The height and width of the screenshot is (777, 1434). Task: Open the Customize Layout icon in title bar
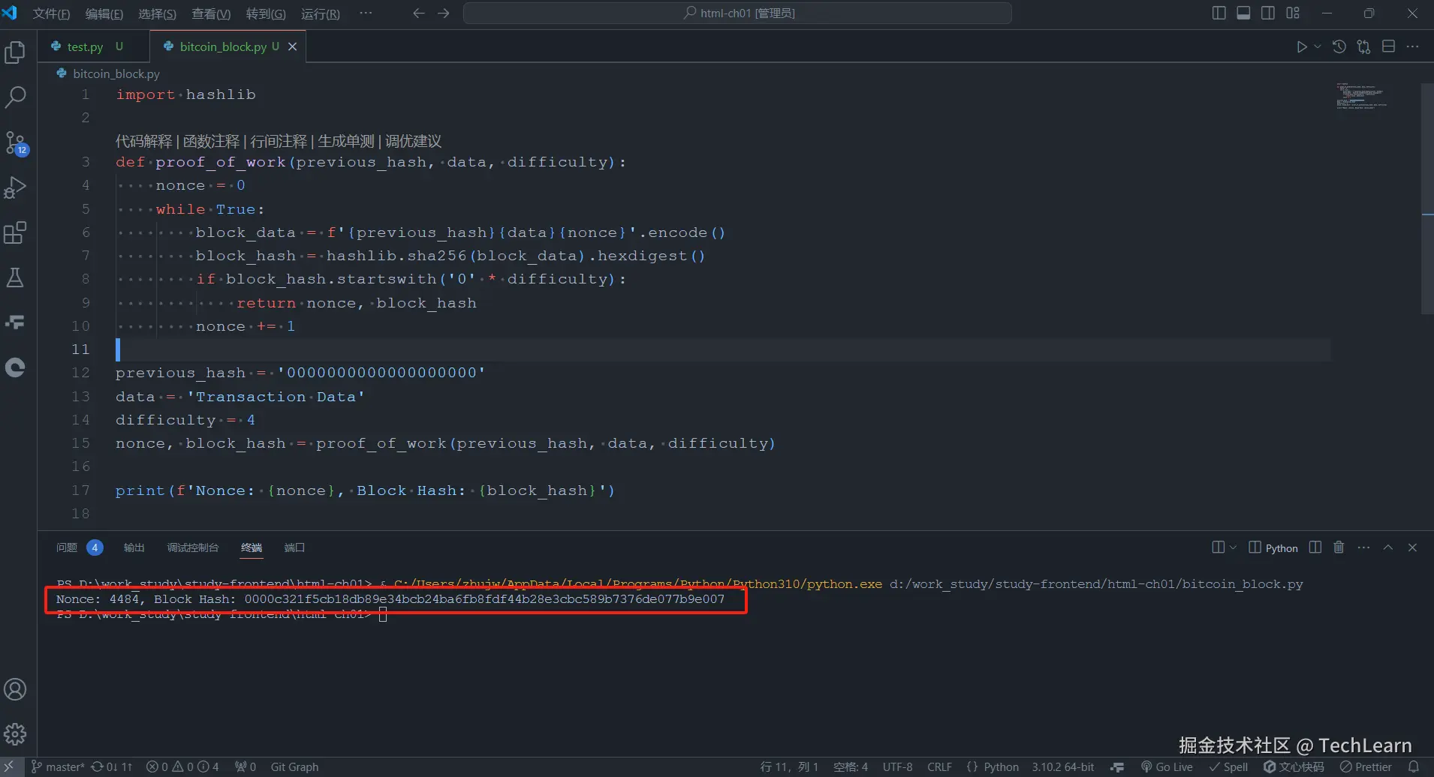[1293, 13]
